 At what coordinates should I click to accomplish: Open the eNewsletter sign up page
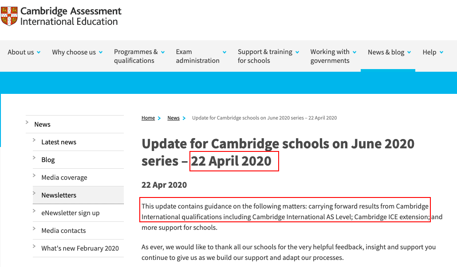[x=70, y=213]
